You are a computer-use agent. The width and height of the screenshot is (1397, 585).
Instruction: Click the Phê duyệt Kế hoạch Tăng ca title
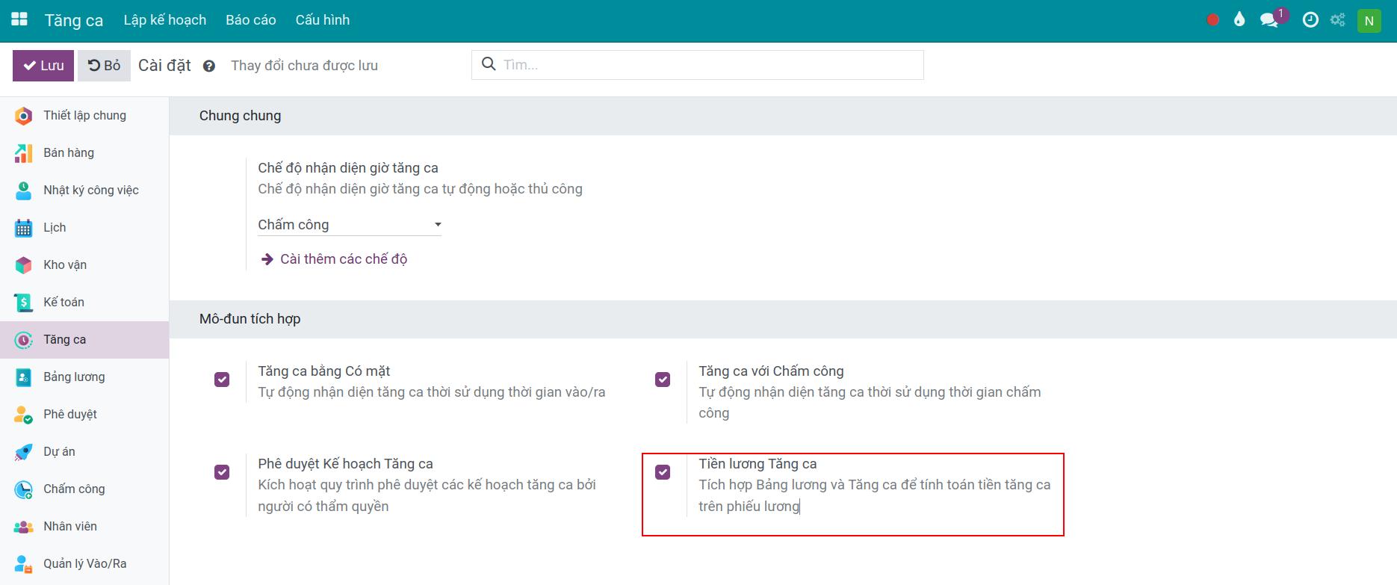345,464
